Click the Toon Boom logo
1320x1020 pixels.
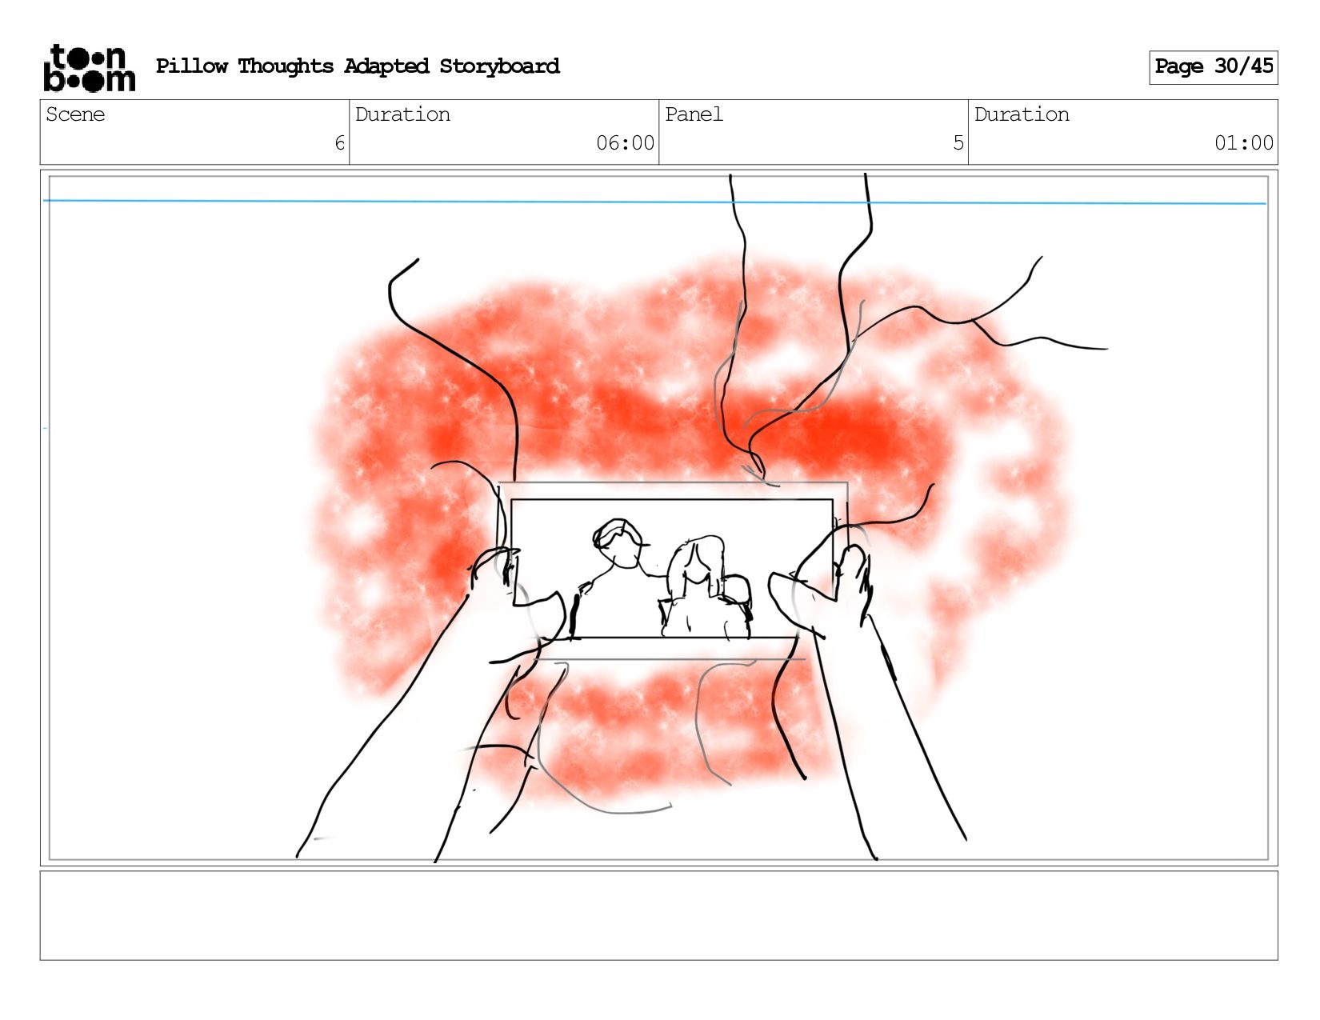[x=89, y=68]
